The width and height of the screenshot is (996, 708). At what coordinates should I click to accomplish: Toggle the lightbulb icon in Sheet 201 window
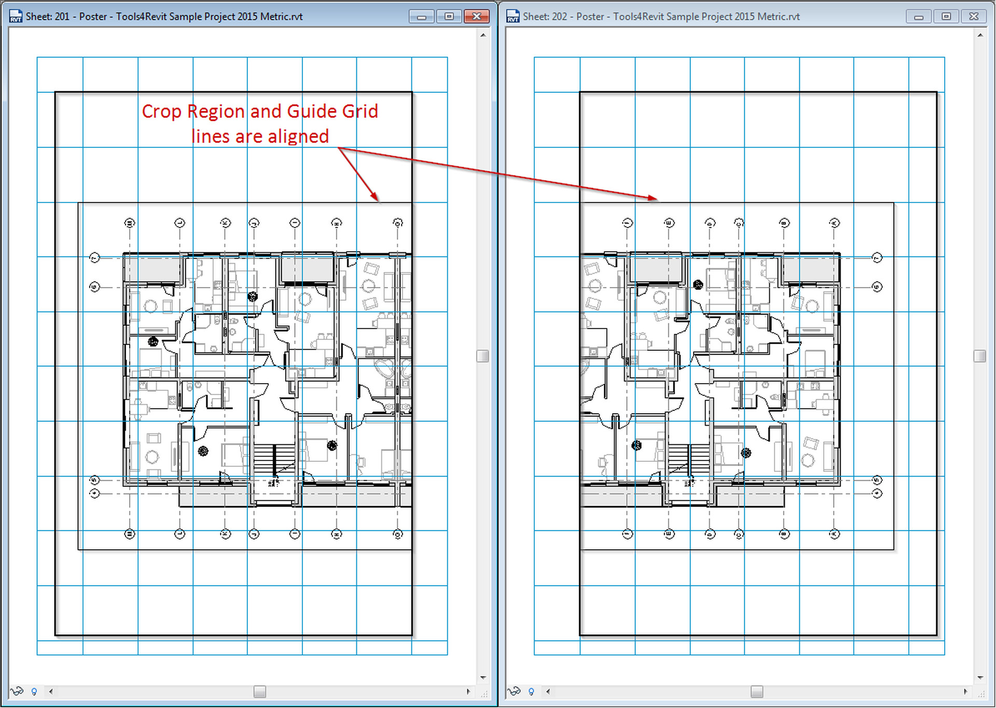pyautogui.click(x=34, y=691)
